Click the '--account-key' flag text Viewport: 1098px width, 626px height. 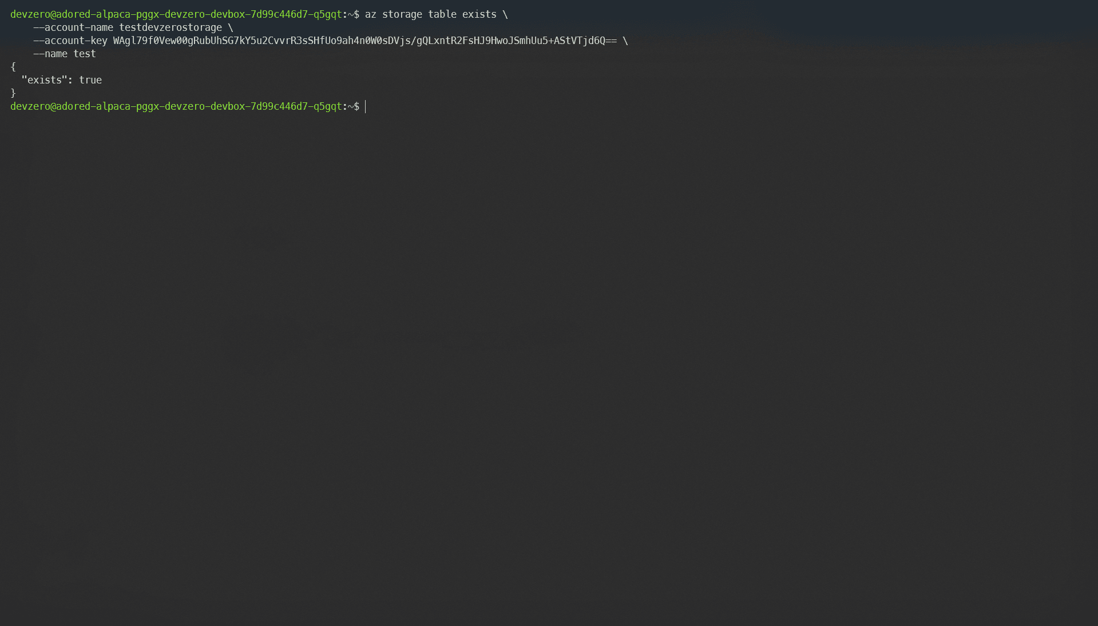tap(70, 41)
